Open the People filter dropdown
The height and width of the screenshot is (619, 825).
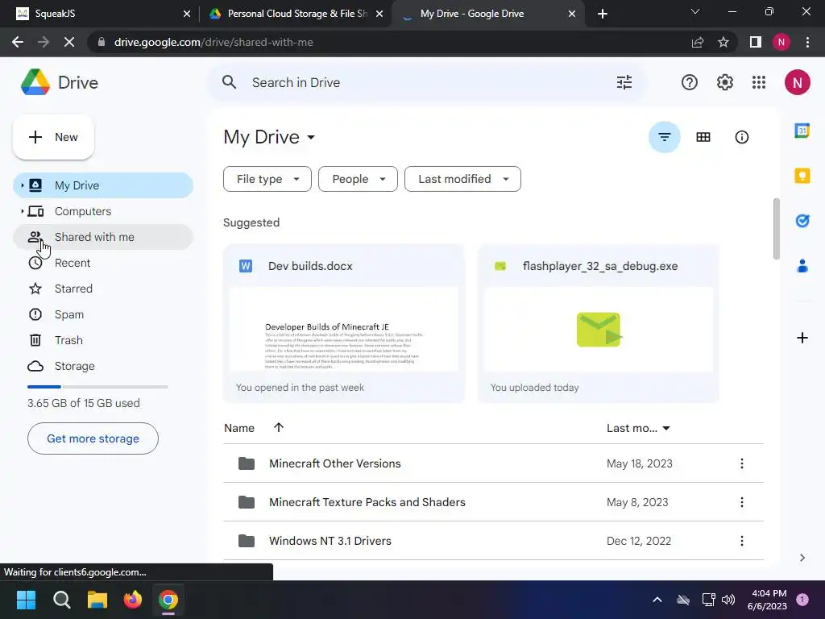click(358, 179)
